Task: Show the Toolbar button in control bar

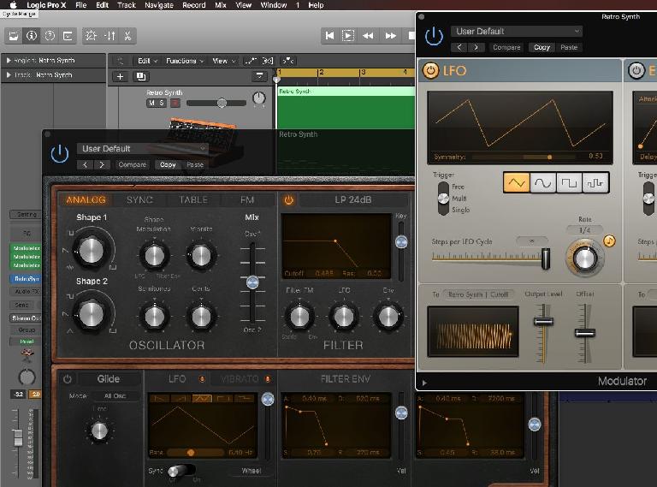Action: [68, 36]
